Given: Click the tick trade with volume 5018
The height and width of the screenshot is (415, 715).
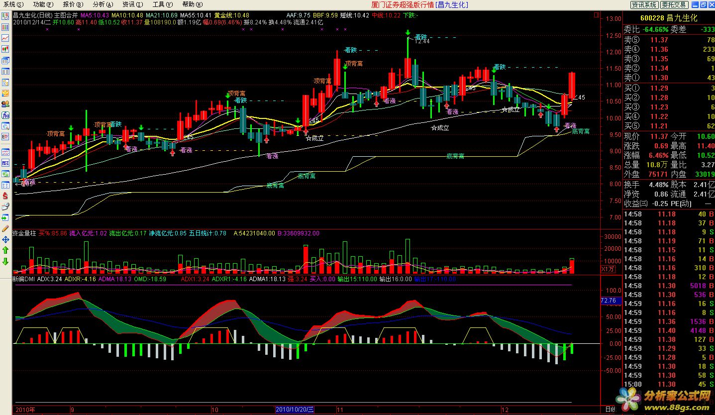Looking at the screenshot, I should [x=669, y=286].
